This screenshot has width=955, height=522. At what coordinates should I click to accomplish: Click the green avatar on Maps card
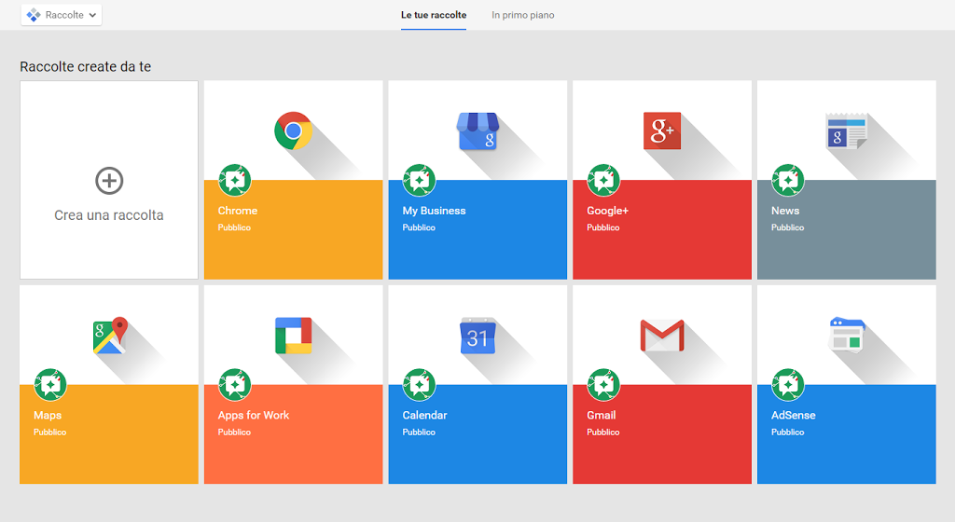pos(50,384)
